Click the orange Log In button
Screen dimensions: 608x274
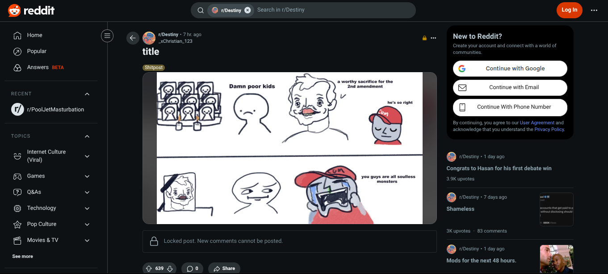click(x=569, y=10)
